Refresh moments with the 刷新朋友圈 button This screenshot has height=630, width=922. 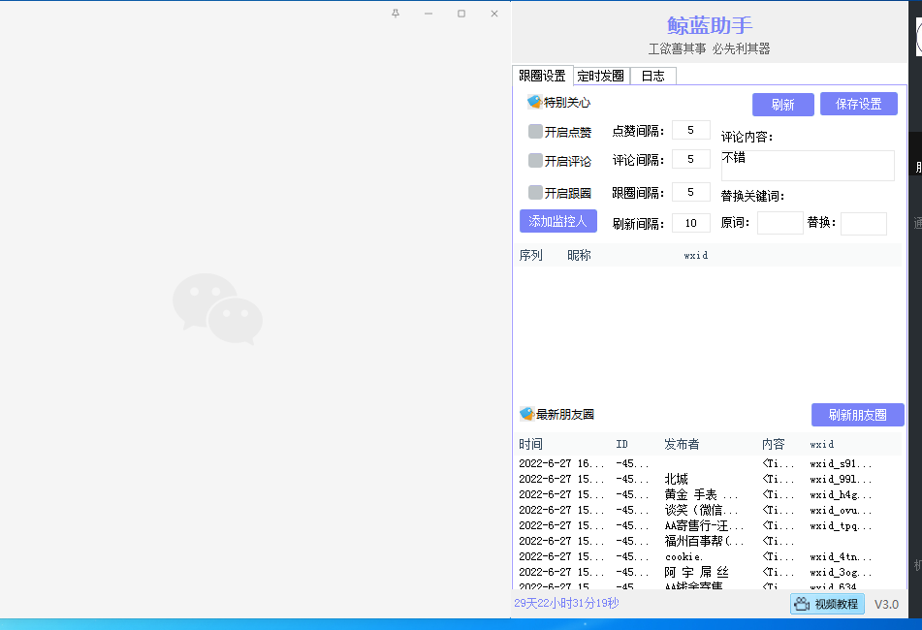tap(857, 415)
